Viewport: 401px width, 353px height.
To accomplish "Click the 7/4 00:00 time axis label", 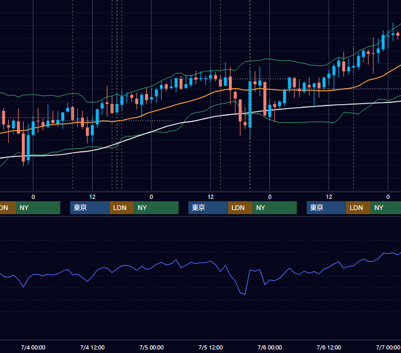I will 33,347.
